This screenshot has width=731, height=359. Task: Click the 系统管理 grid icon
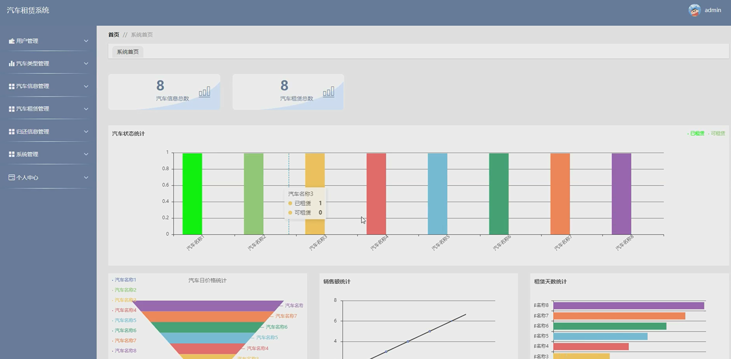point(12,154)
